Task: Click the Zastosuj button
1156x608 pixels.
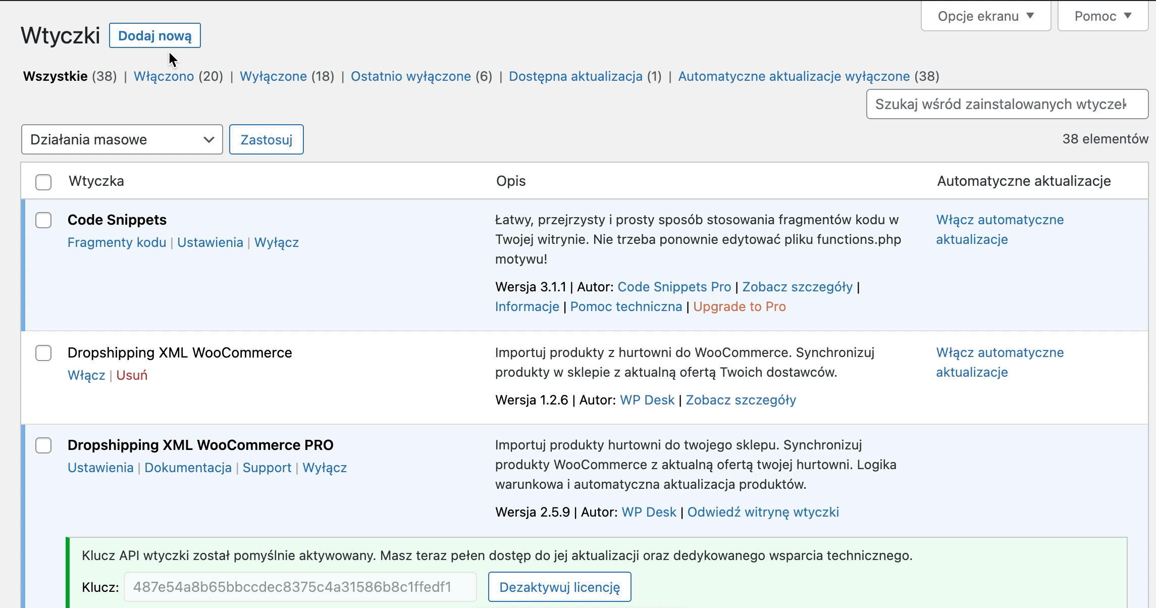Action: point(267,139)
